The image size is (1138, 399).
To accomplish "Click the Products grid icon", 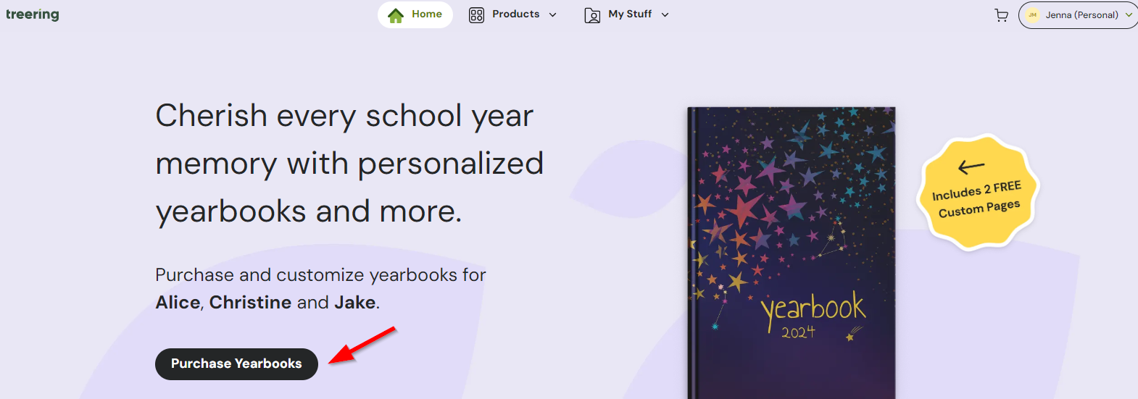I will [476, 15].
